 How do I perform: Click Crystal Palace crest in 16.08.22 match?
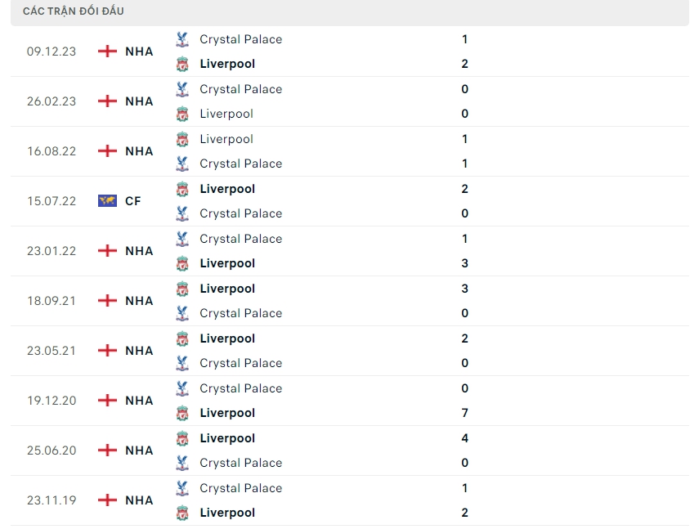tap(182, 164)
